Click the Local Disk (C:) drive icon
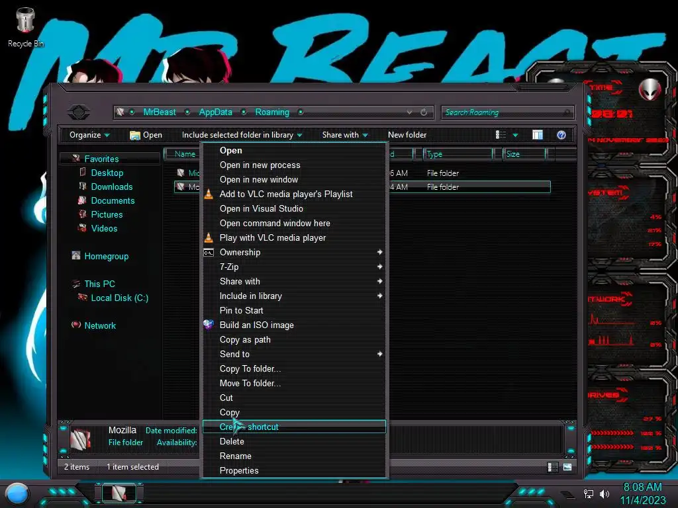 point(83,298)
